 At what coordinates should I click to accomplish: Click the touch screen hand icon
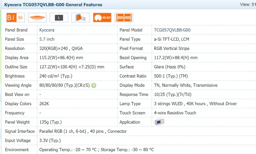click(x=81, y=18)
